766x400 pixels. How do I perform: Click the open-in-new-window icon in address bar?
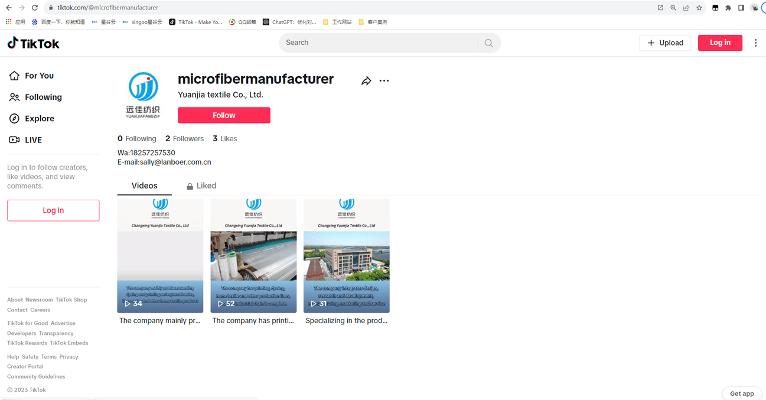coord(660,8)
